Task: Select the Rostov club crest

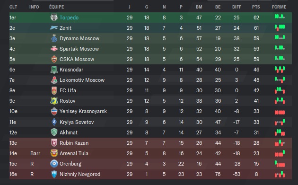Action: [54, 101]
